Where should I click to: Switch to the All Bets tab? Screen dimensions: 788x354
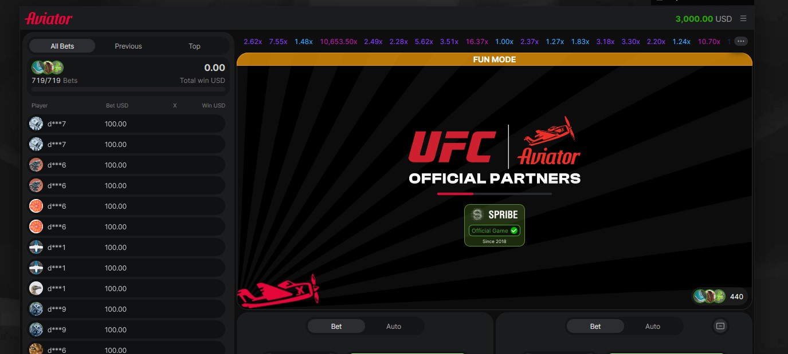[x=62, y=46]
